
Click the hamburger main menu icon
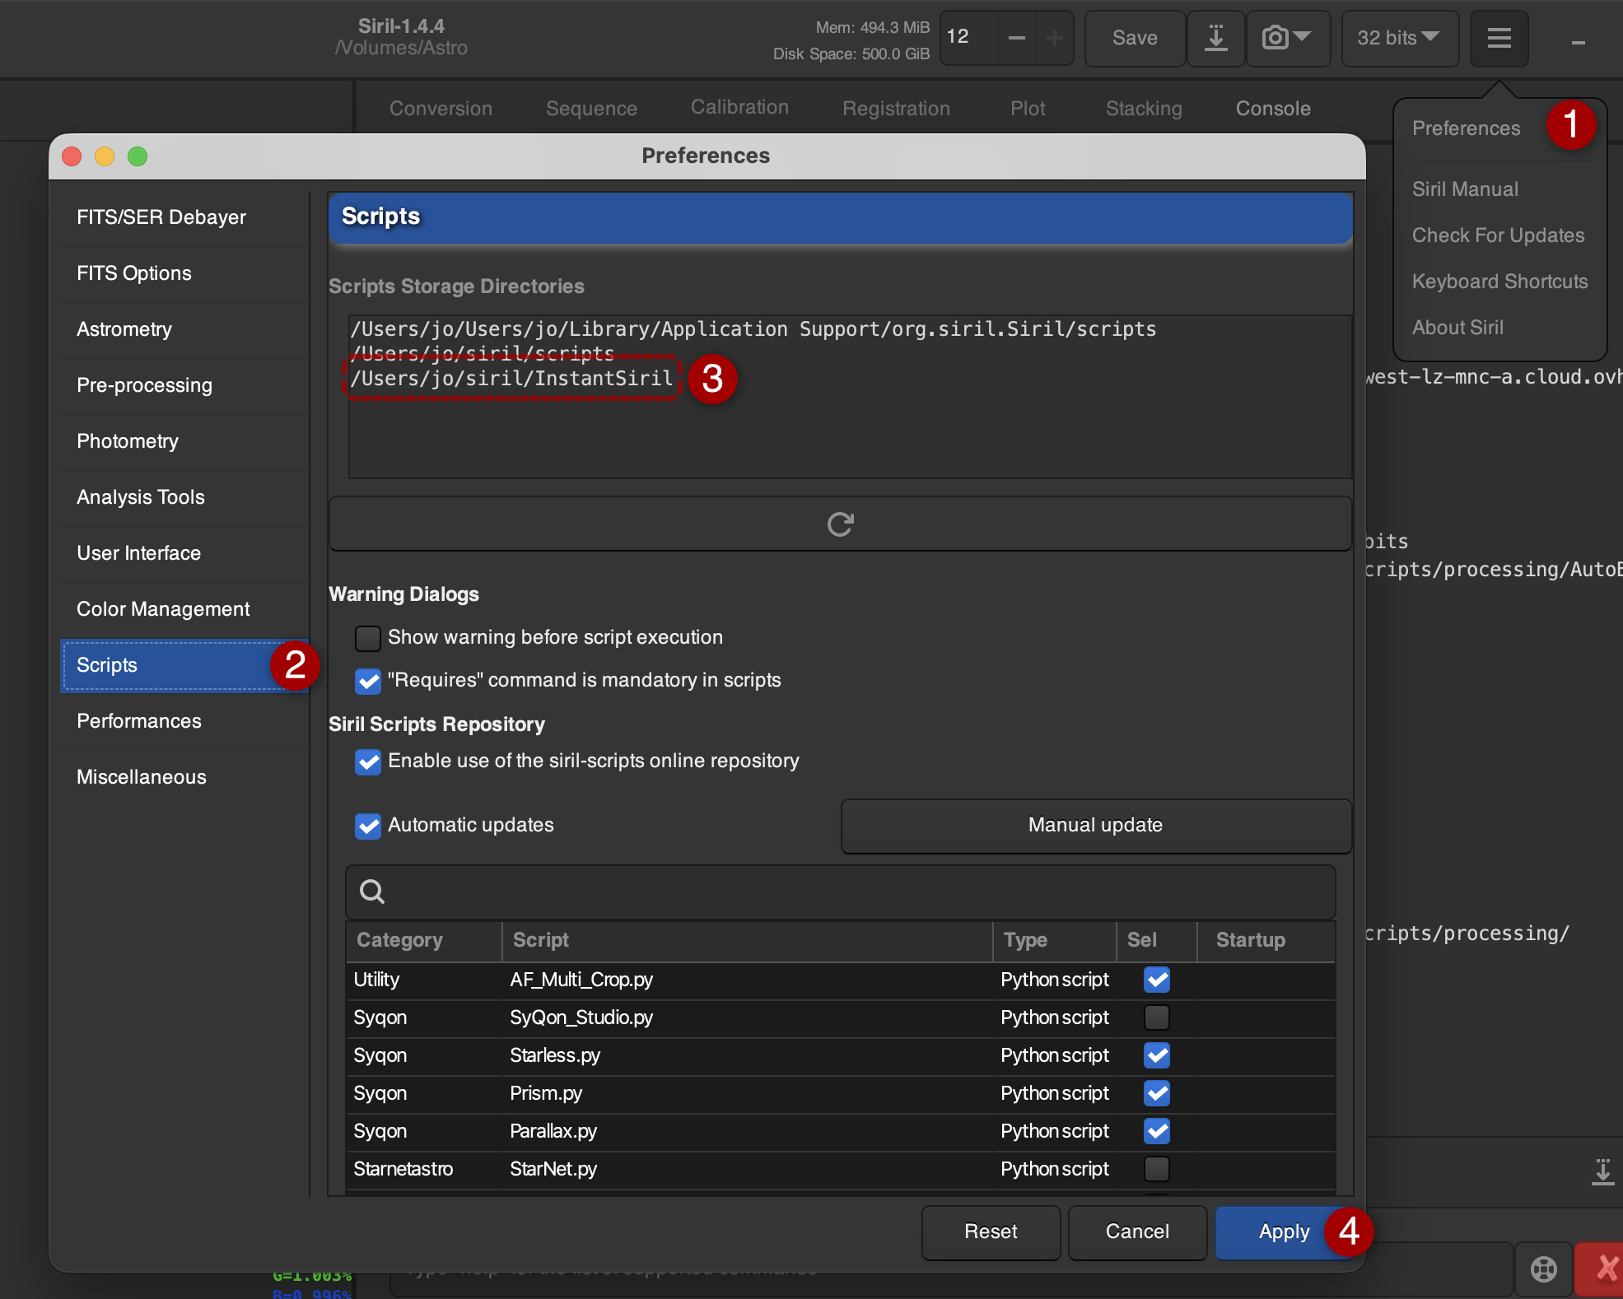point(1499,38)
